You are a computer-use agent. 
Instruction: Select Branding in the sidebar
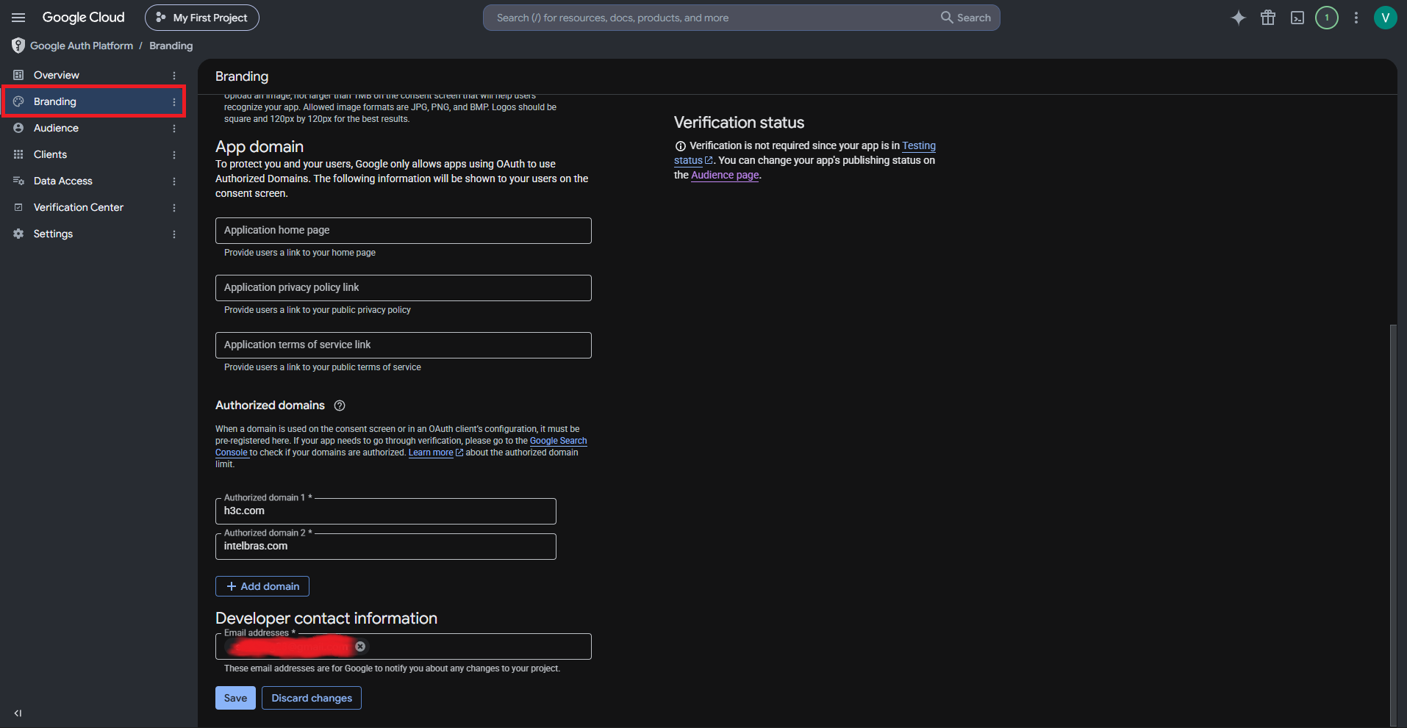point(93,101)
